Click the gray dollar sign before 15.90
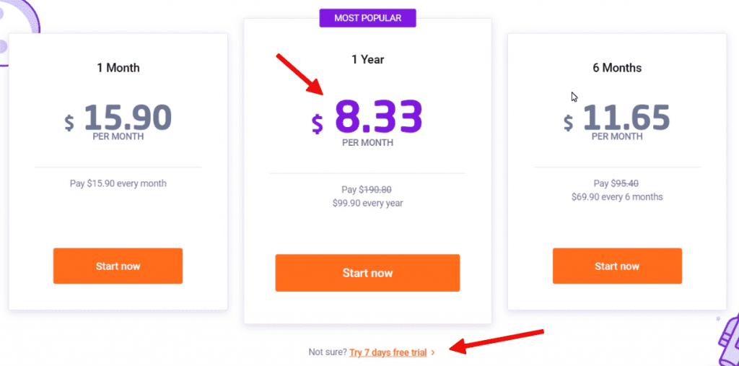This screenshot has width=739, height=366. (69, 123)
